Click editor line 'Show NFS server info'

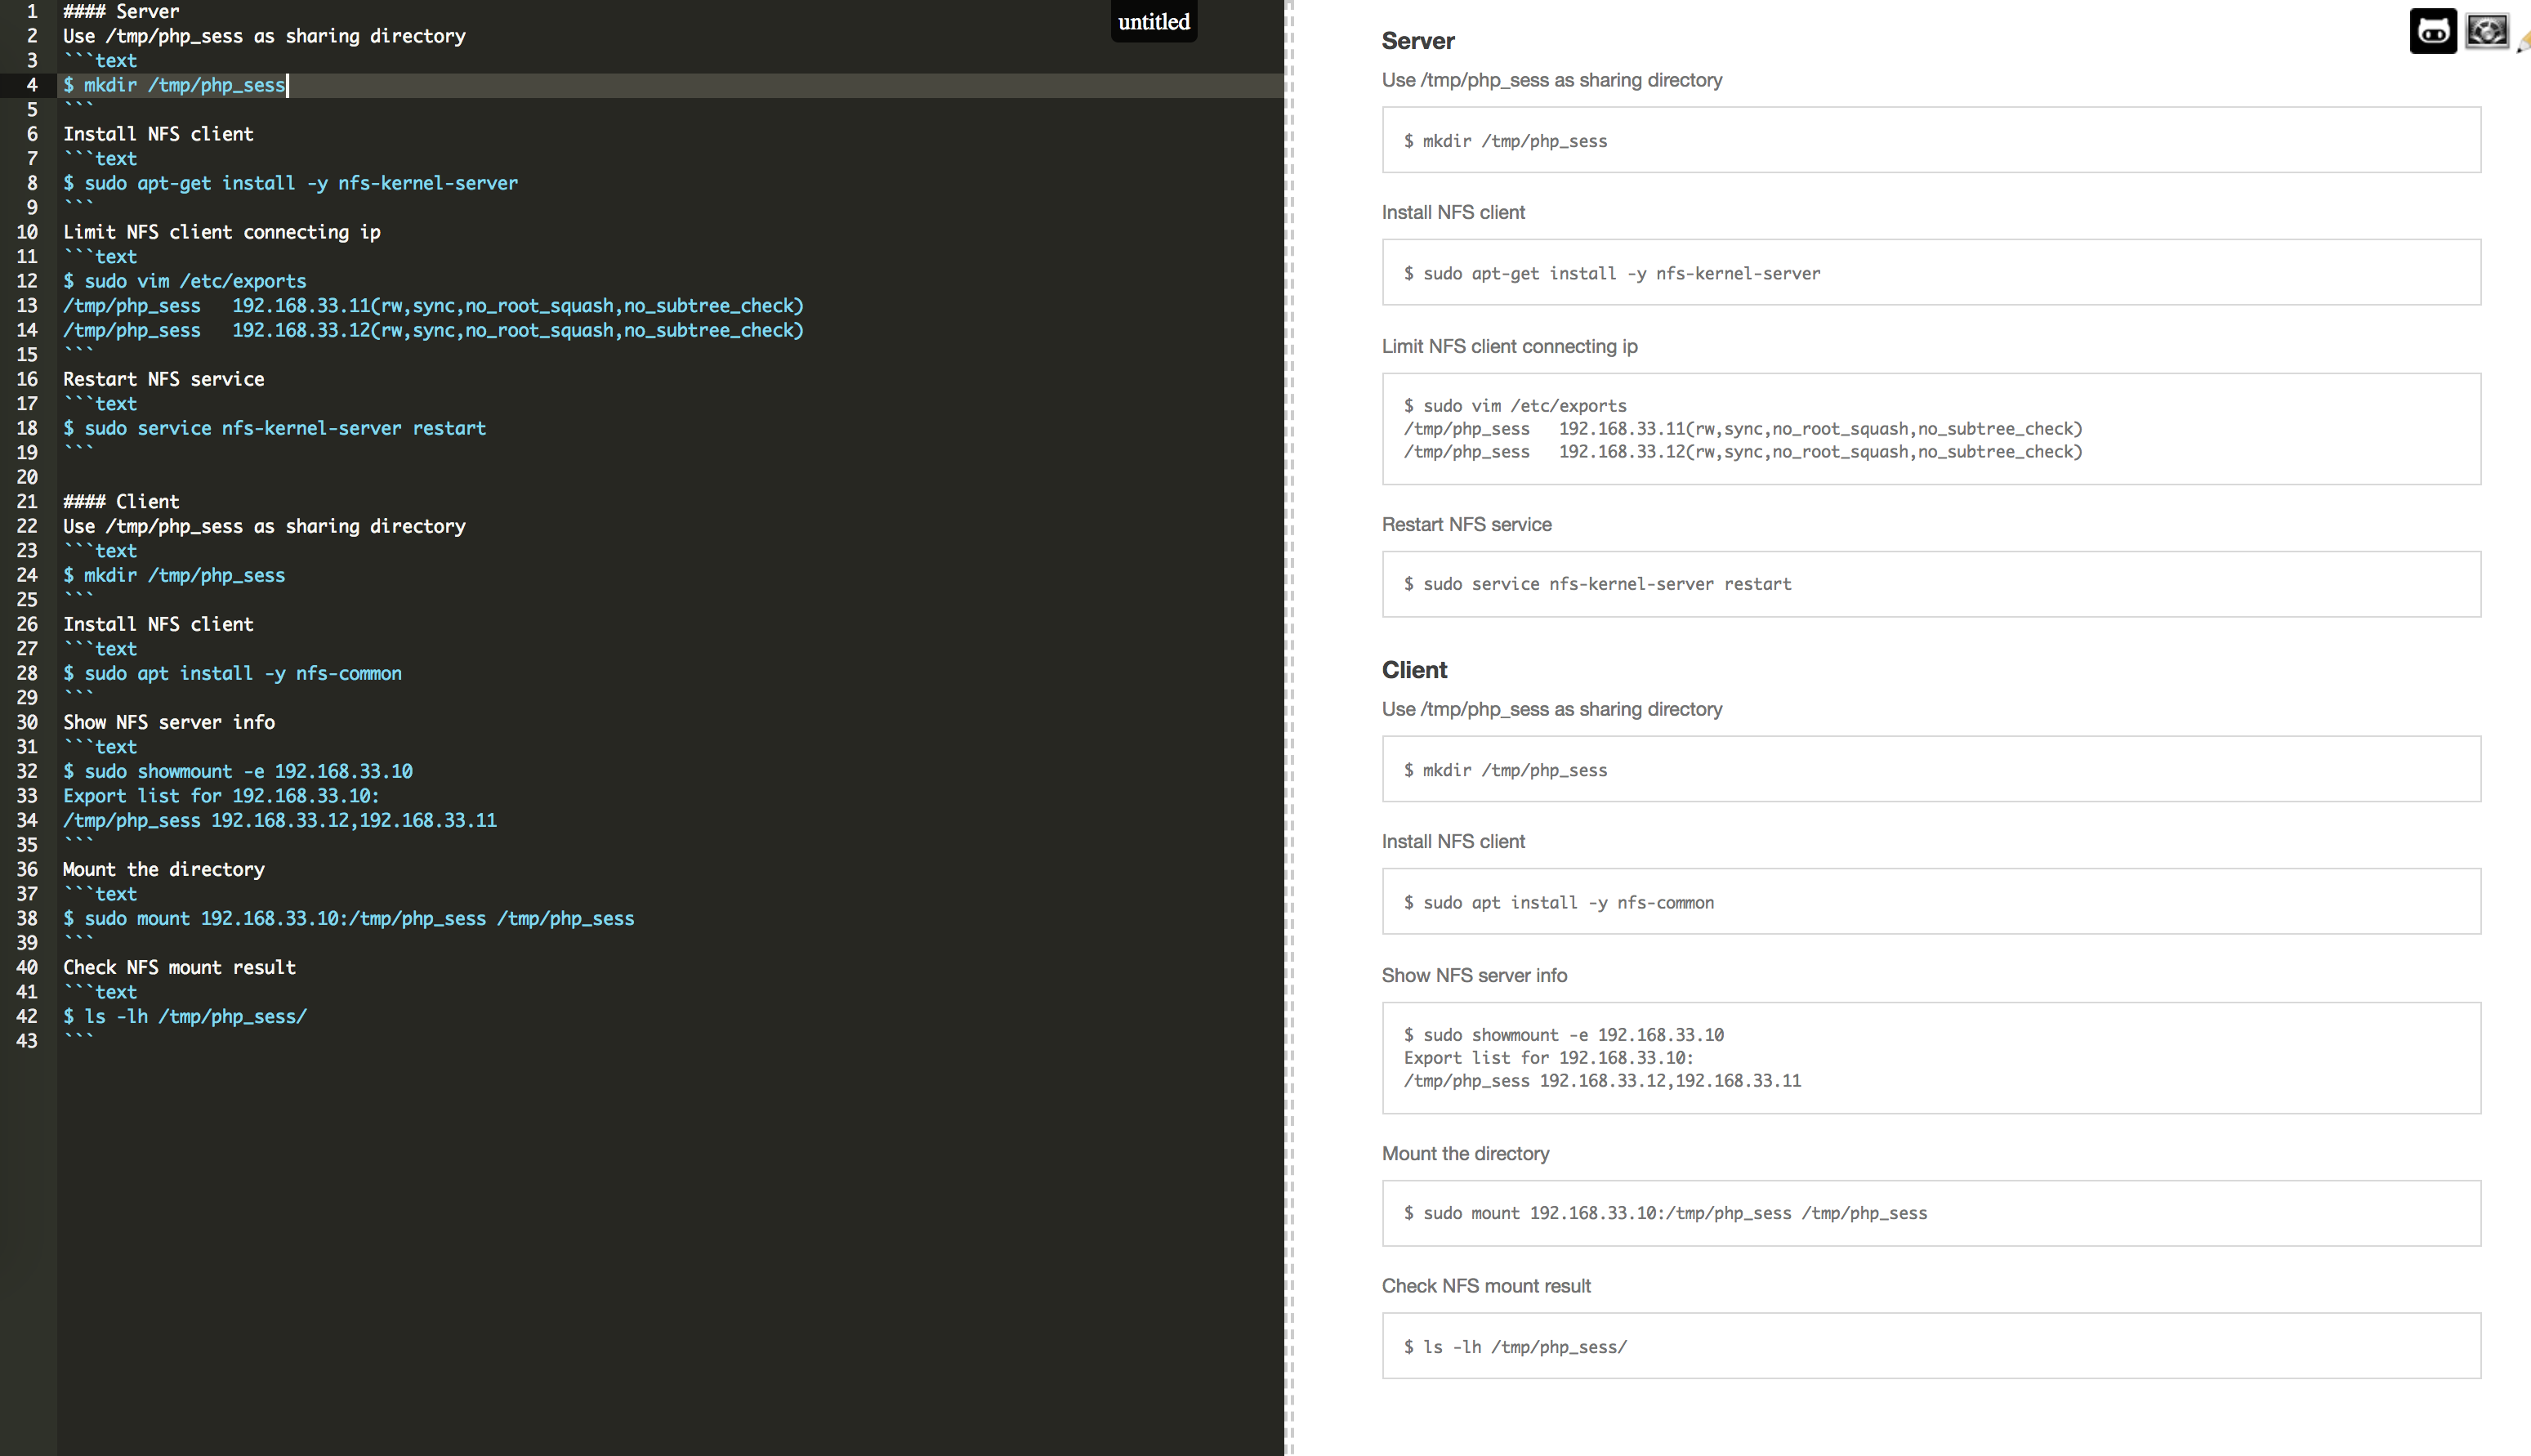point(169,722)
